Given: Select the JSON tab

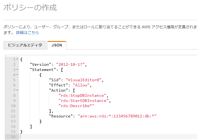Looking at the screenshot, I should pyautogui.click(x=57, y=45).
